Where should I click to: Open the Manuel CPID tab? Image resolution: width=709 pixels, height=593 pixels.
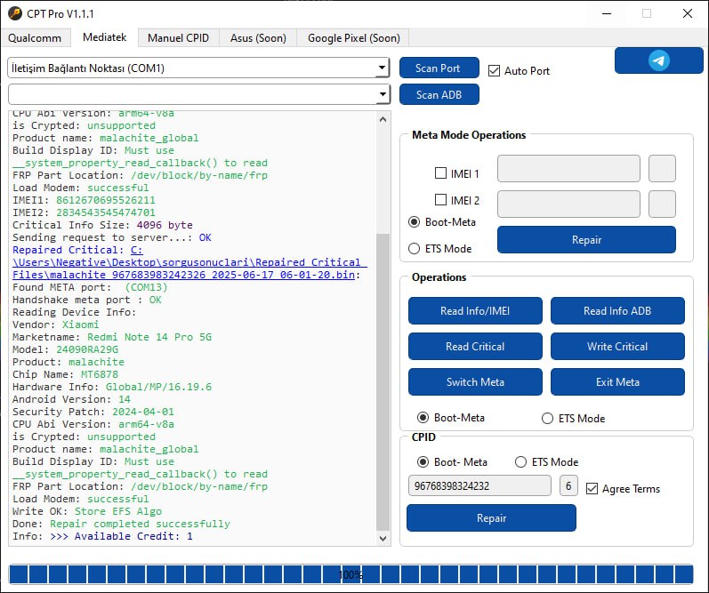178,38
